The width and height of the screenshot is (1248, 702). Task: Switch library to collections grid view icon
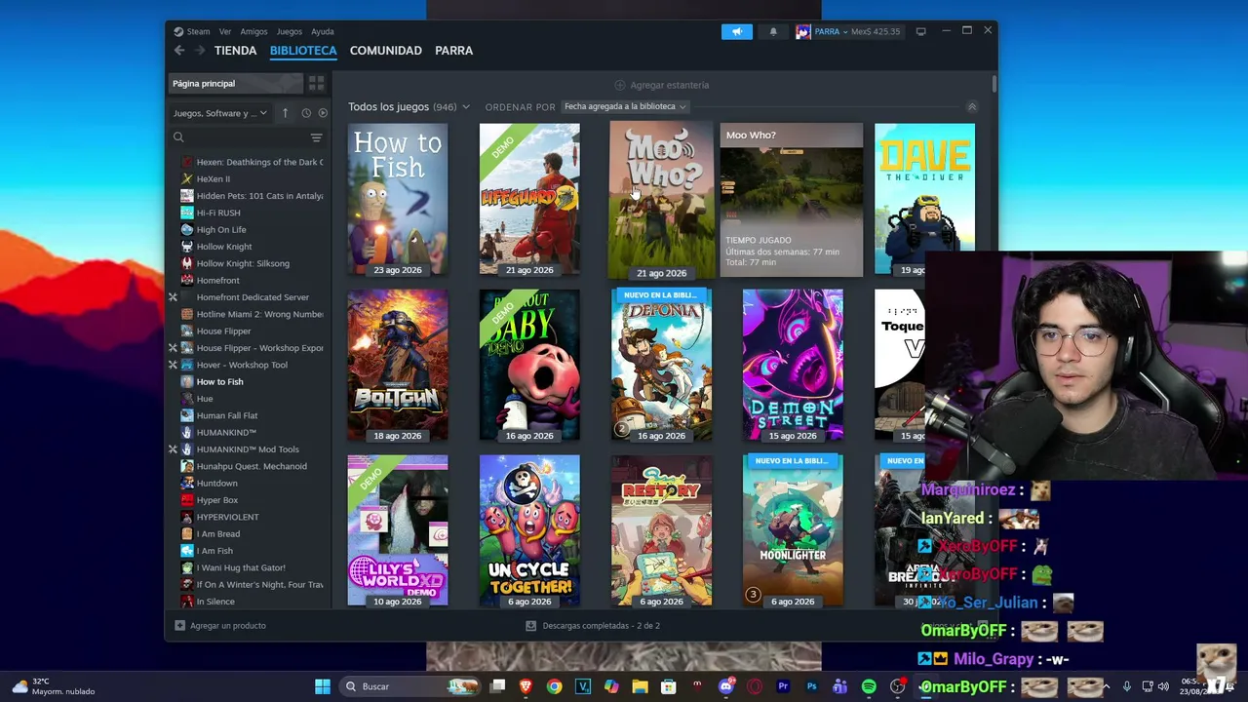(x=316, y=84)
